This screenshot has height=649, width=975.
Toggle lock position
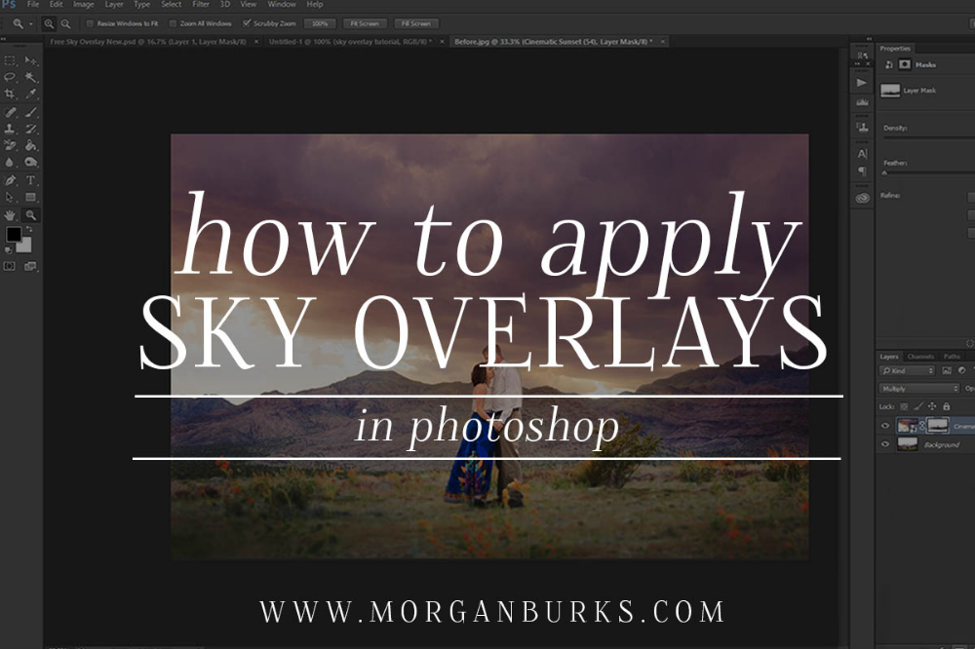coord(932,406)
